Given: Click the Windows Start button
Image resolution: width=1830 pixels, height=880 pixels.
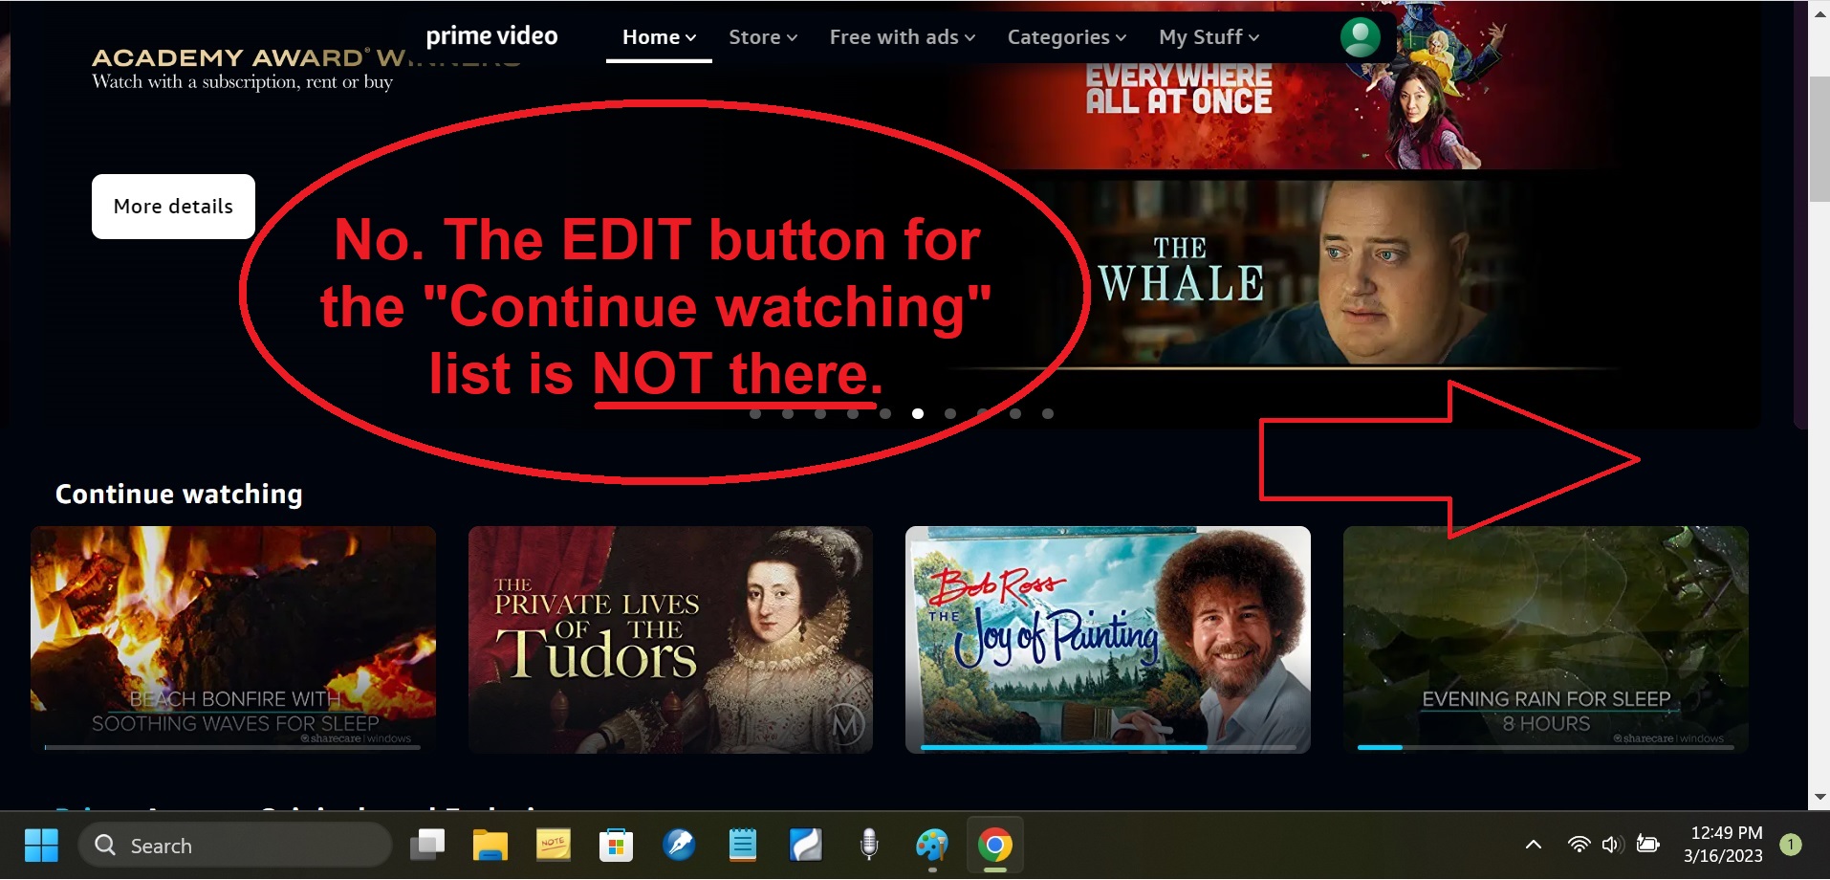Looking at the screenshot, I should (41, 846).
